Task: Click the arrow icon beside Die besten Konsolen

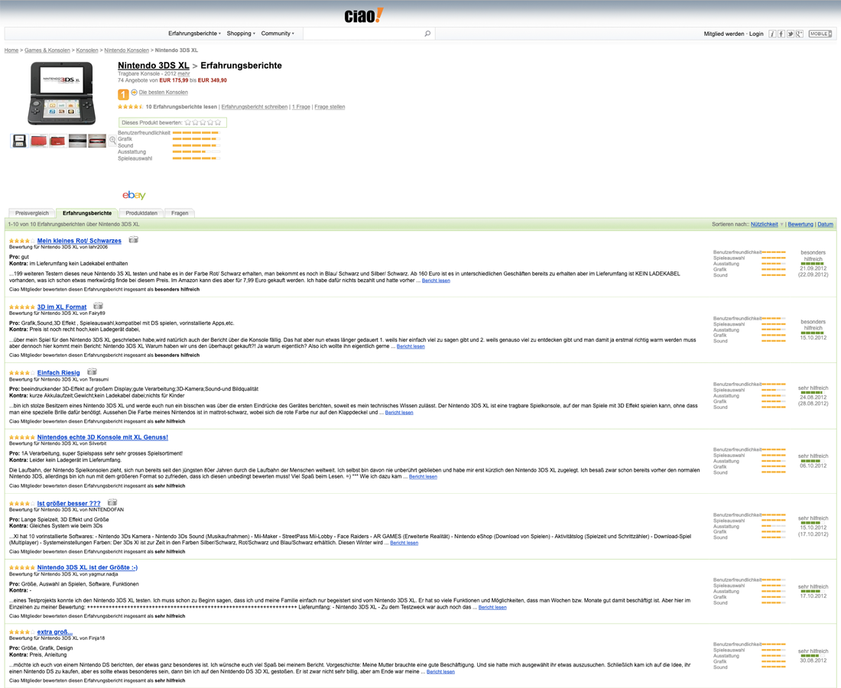Action: click(134, 92)
